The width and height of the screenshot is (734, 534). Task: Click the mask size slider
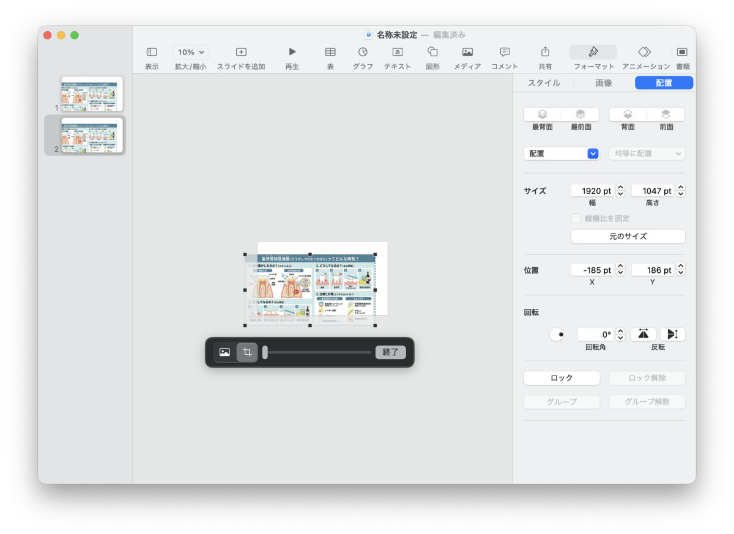tap(317, 352)
